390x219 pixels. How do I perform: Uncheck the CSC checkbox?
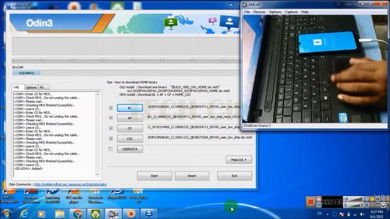[x=111, y=139]
